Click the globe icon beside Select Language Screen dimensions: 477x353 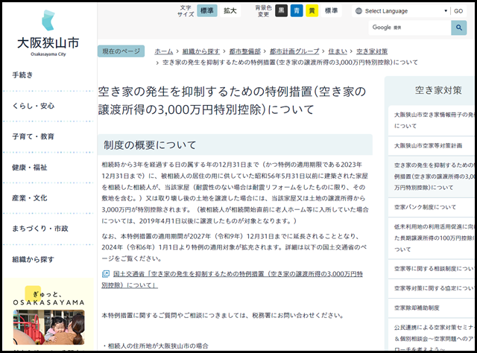pos(358,11)
